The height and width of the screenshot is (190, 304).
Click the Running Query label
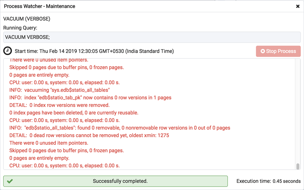point(20,28)
